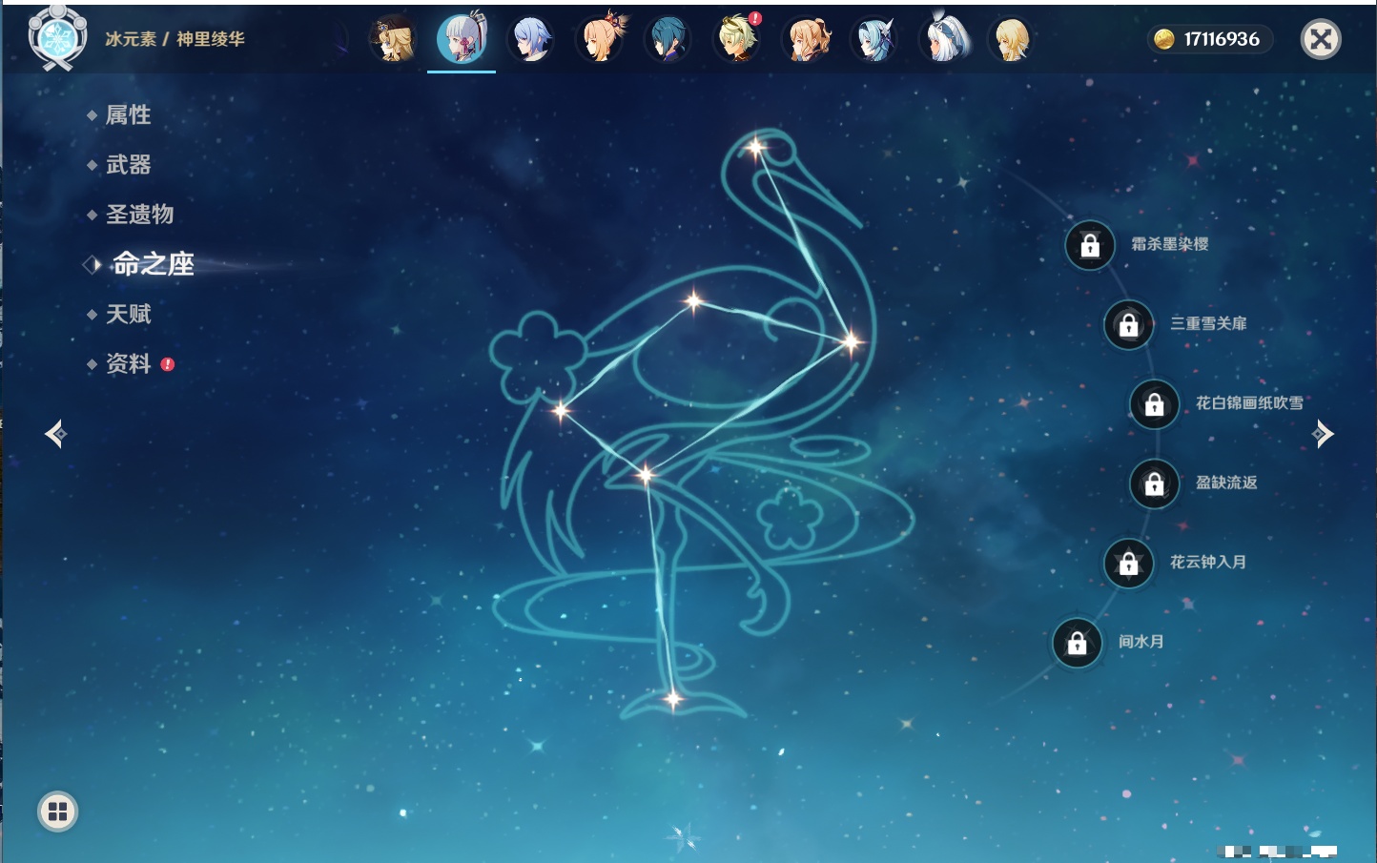Click the lock icon for 盈缺流返
Screen dimensions: 1377x863
[1155, 483]
